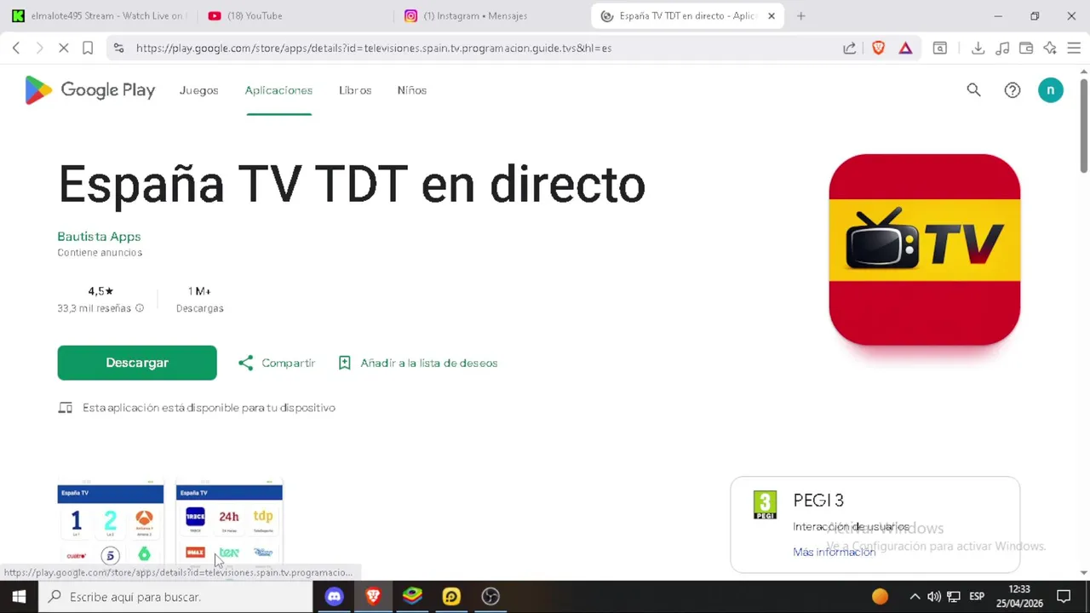Click the address bar URL
This screenshot has width=1090, height=613.
373,49
